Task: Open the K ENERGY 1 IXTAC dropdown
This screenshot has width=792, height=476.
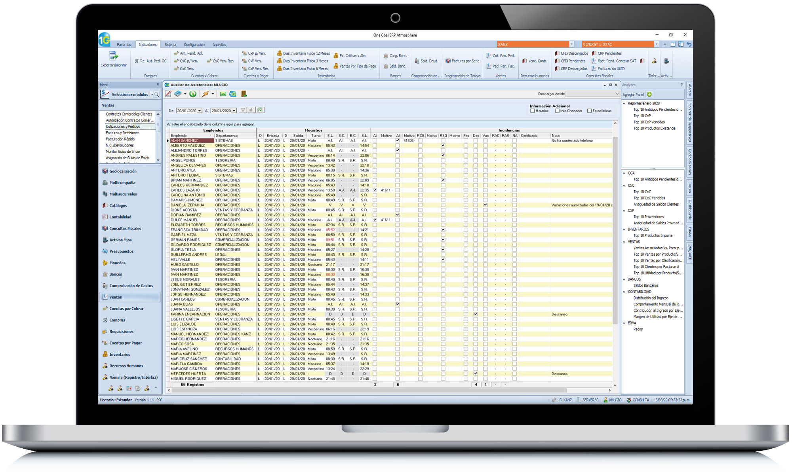Action: (656, 44)
